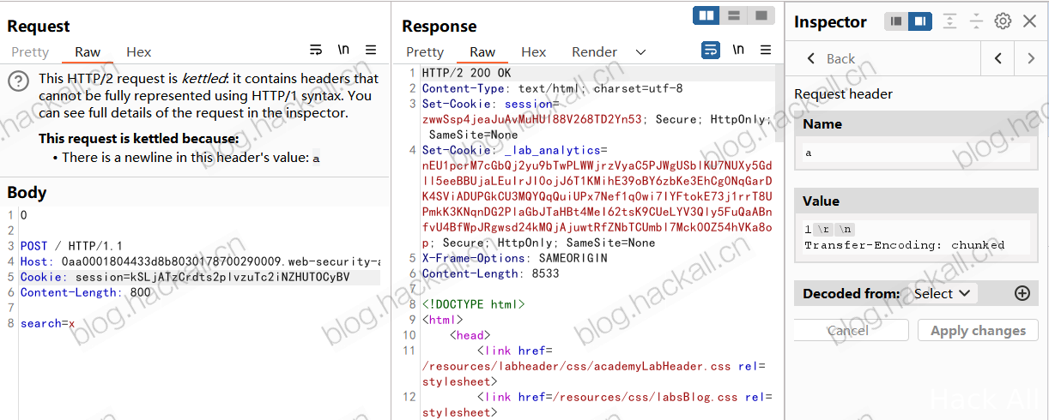Collapse all Inspector sections

[x=976, y=21]
